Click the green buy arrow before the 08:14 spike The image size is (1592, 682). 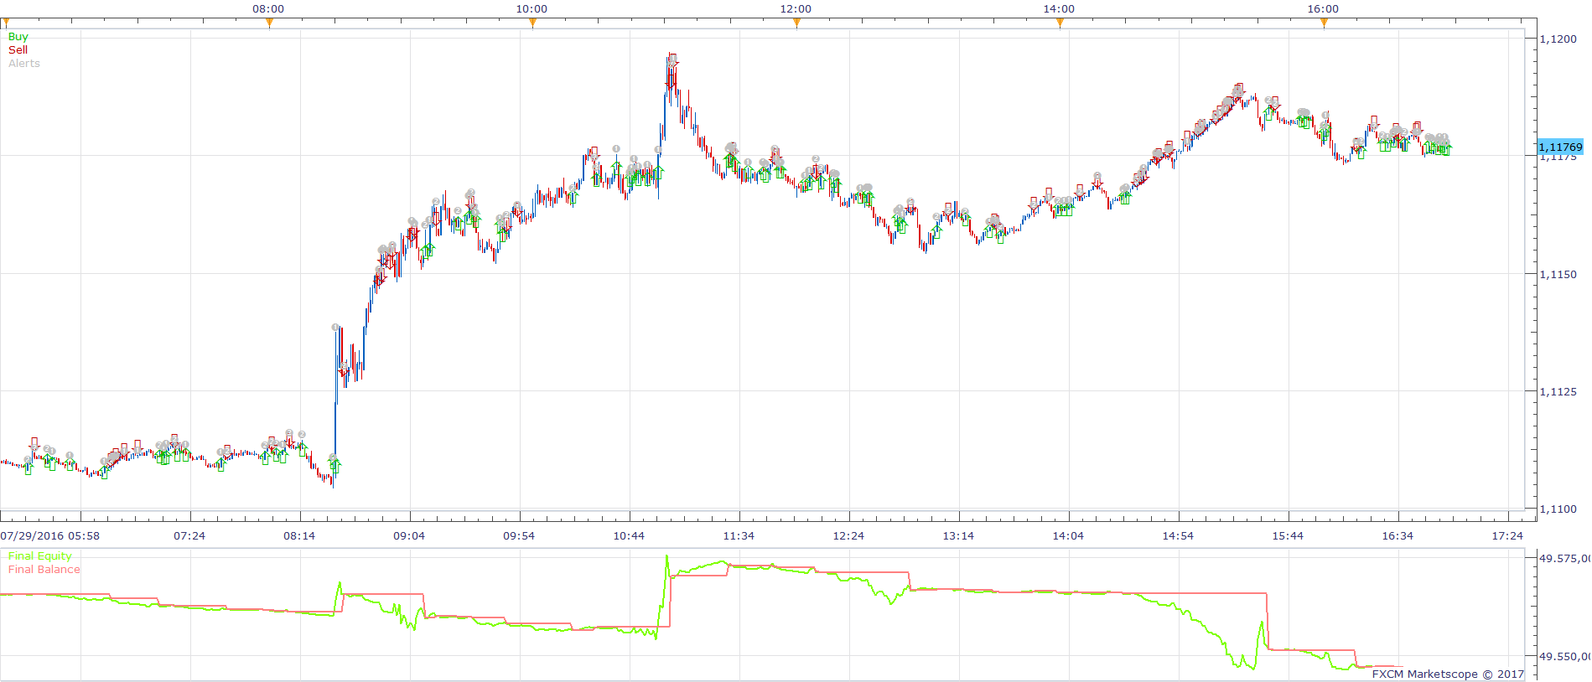[335, 466]
